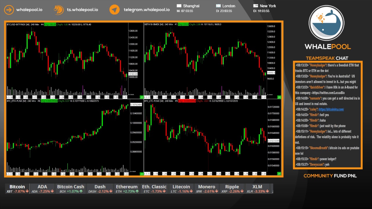Select the Eth. Classic ETC ticker tile
This screenshot has width=372, height=209.
click(x=154, y=189)
